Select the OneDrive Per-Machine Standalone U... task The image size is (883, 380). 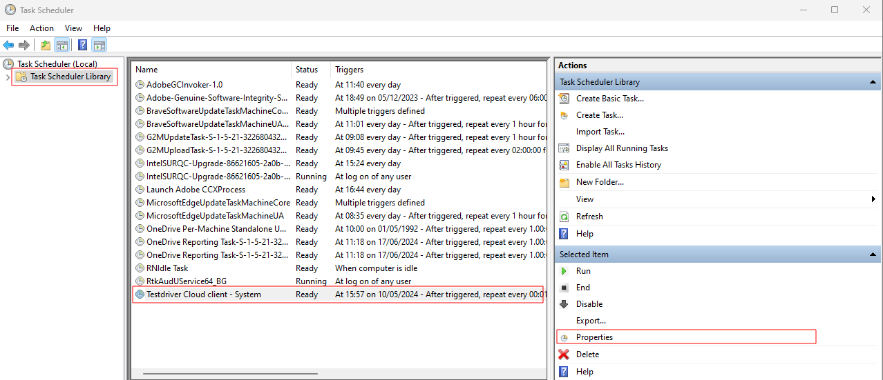216,229
